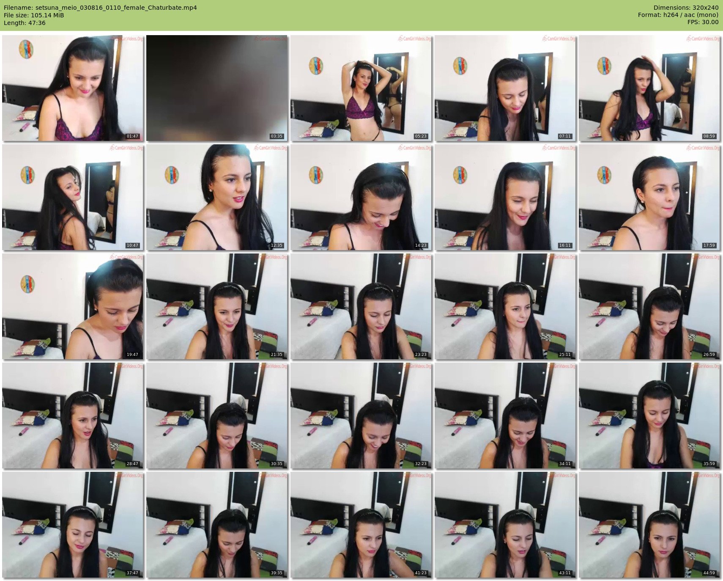Click the frame marked 05:23
723x581 pixels.
[x=361, y=88]
